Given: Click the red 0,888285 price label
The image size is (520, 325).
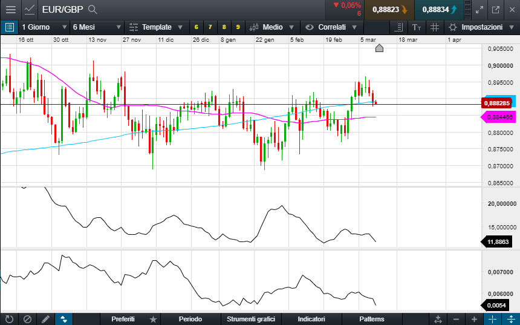Looking at the screenshot, I should point(497,103).
